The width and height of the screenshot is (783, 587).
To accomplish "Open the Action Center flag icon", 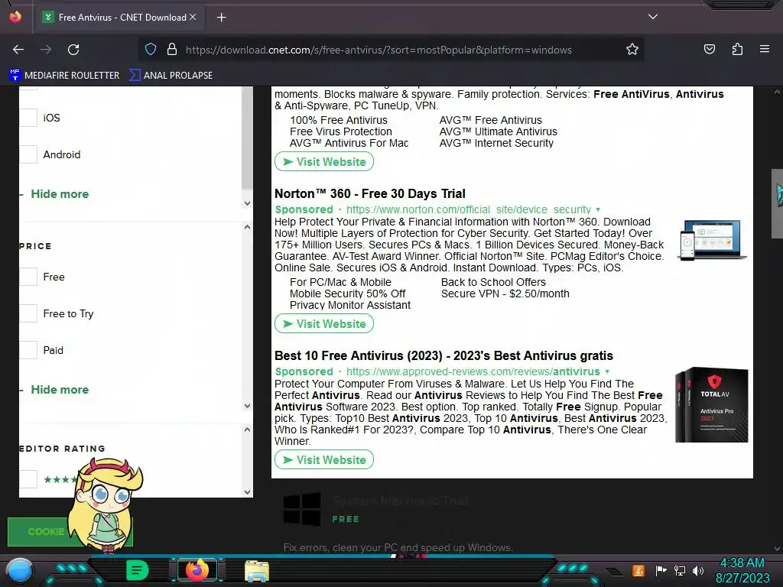I will [x=661, y=570].
